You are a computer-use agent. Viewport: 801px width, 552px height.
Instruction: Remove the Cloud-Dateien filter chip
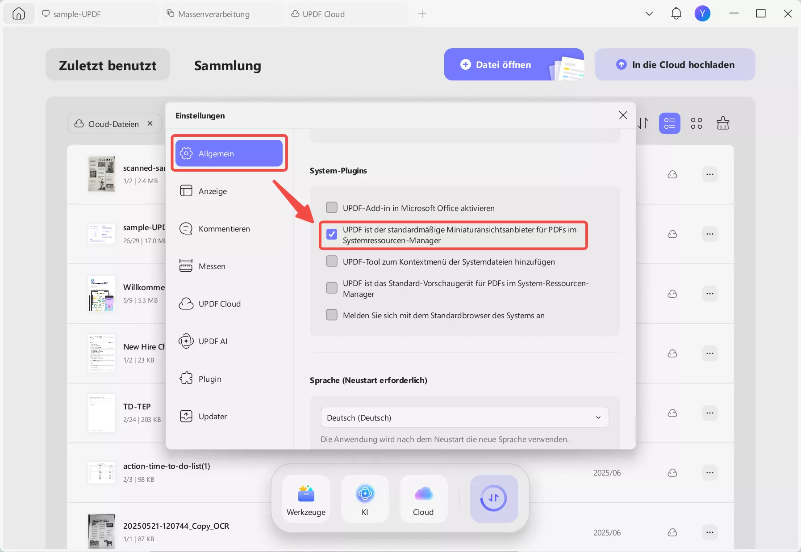[150, 123]
